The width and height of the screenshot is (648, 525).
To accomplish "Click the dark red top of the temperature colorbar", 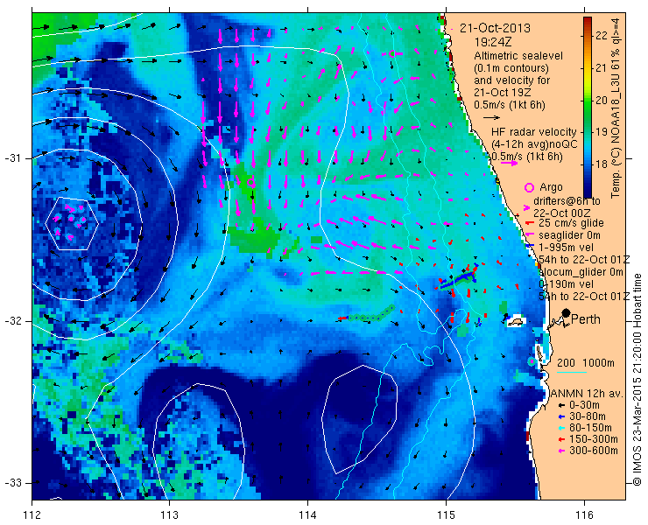I will point(588,20).
